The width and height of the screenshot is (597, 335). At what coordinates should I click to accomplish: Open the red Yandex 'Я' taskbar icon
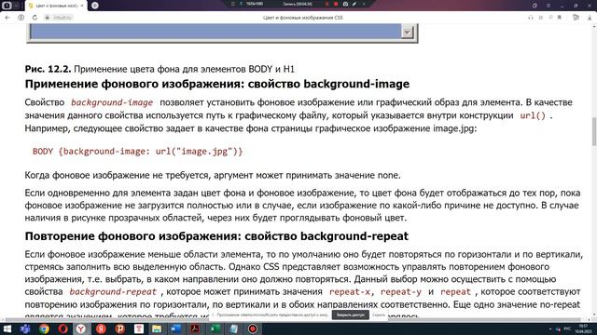(x=101, y=328)
